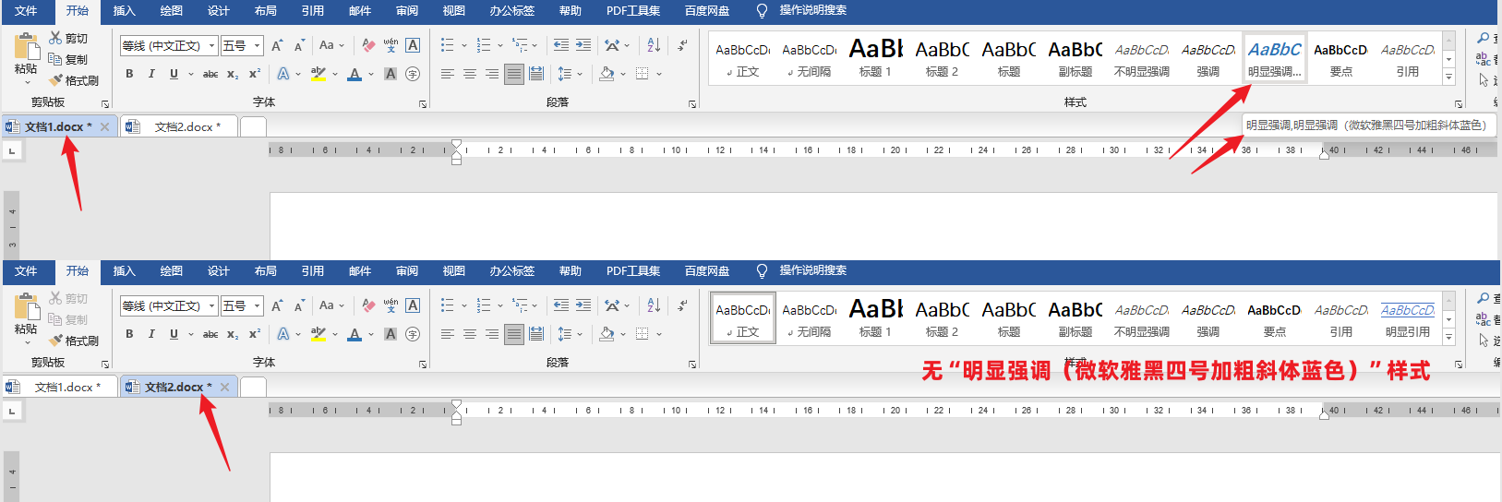Show paragraph marks in lower window
Screen dimensions: 1502x502
click(682, 305)
